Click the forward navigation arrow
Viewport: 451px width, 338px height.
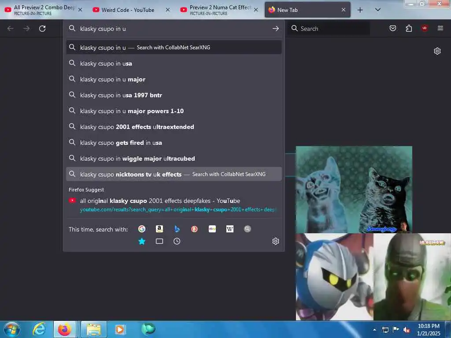click(x=26, y=29)
